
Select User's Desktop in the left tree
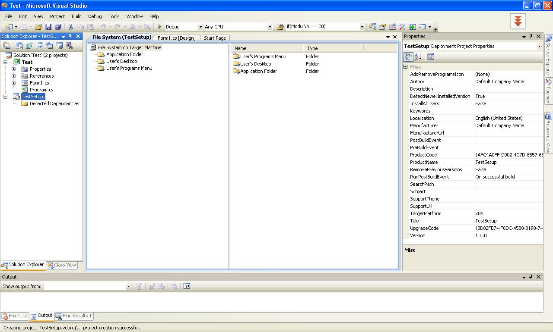click(121, 61)
